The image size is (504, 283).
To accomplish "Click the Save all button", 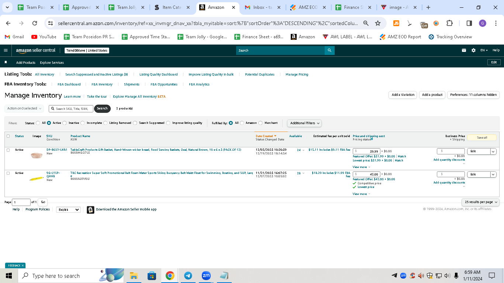I will click(x=482, y=137).
